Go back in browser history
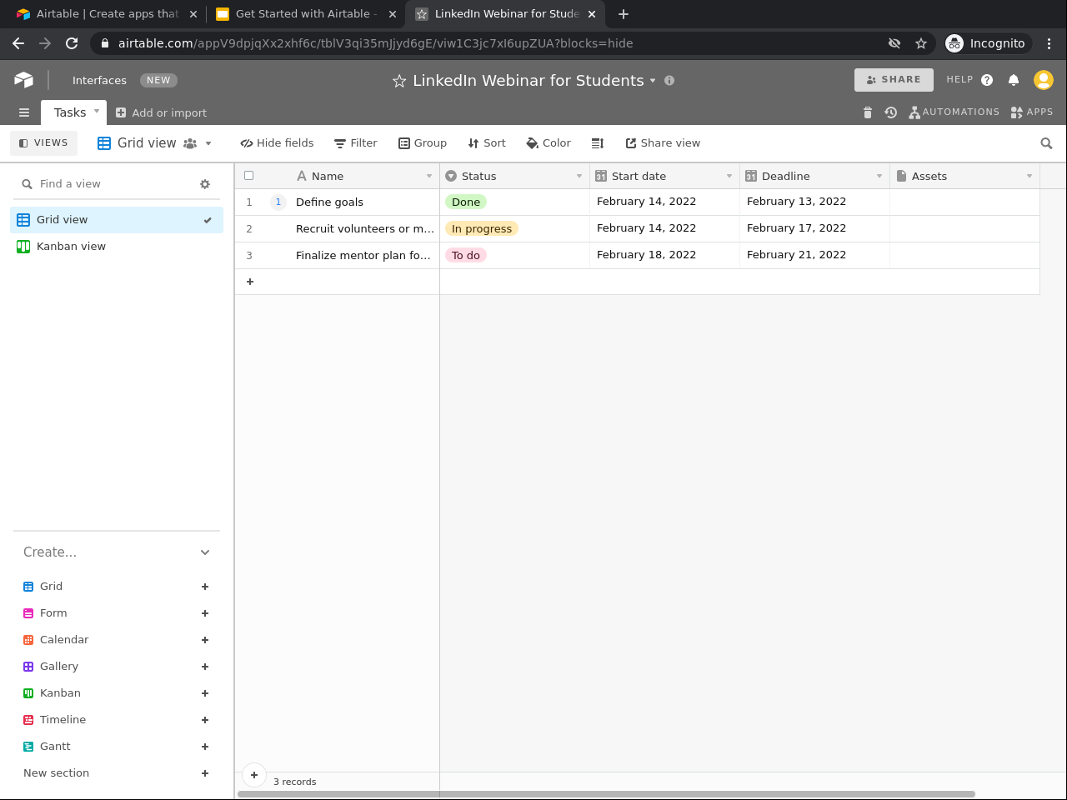This screenshot has width=1067, height=800. point(18,43)
